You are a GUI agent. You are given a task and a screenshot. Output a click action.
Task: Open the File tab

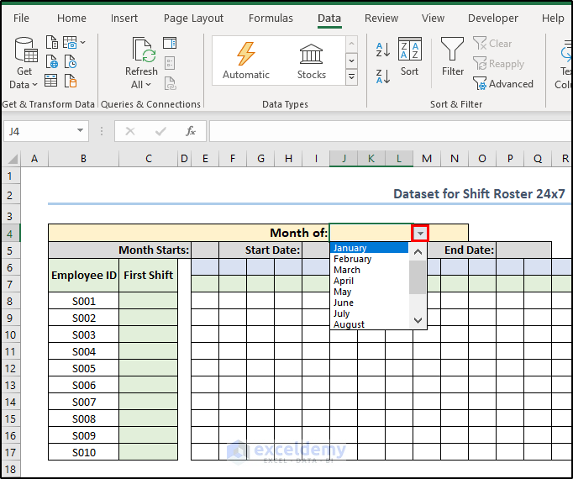(21, 18)
